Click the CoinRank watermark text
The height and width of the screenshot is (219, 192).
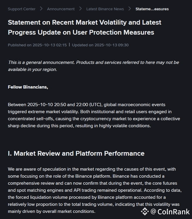174,212
